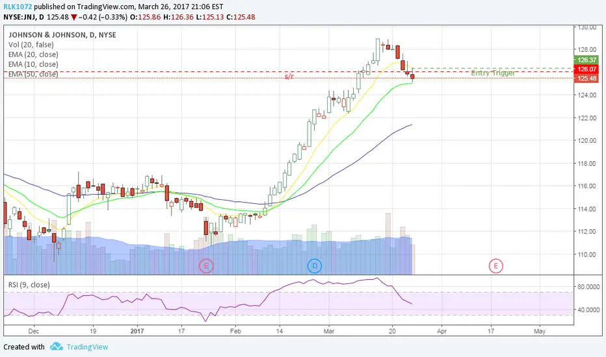The image size is (606, 357).
Task: Click the NYSE:JNJ, D symbol text in header
Action: (23, 17)
